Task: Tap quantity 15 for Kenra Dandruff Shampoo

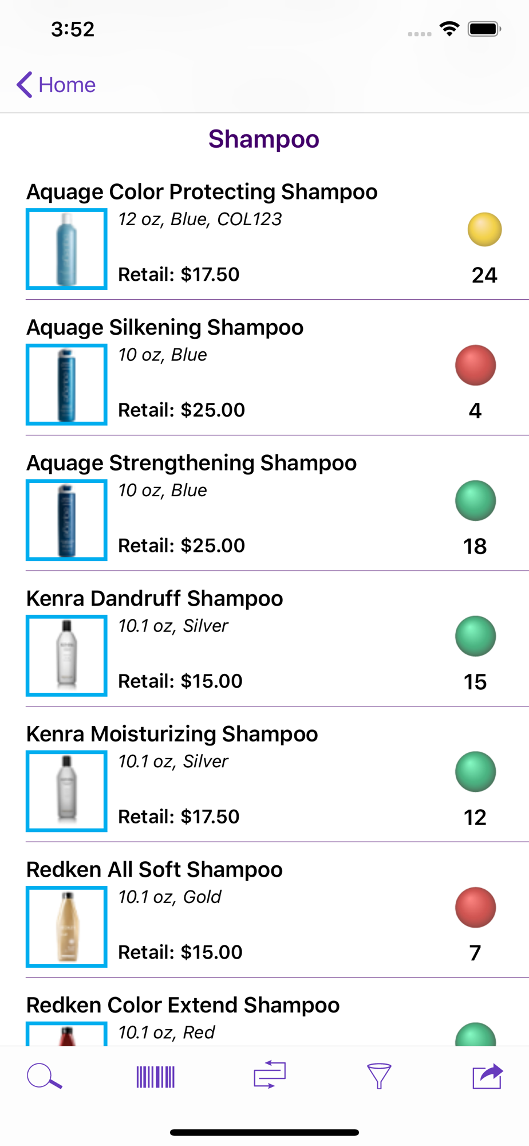Action: tap(475, 682)
